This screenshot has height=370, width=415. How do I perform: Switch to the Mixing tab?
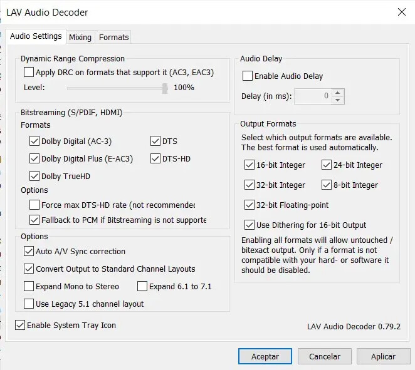[80, 38]
